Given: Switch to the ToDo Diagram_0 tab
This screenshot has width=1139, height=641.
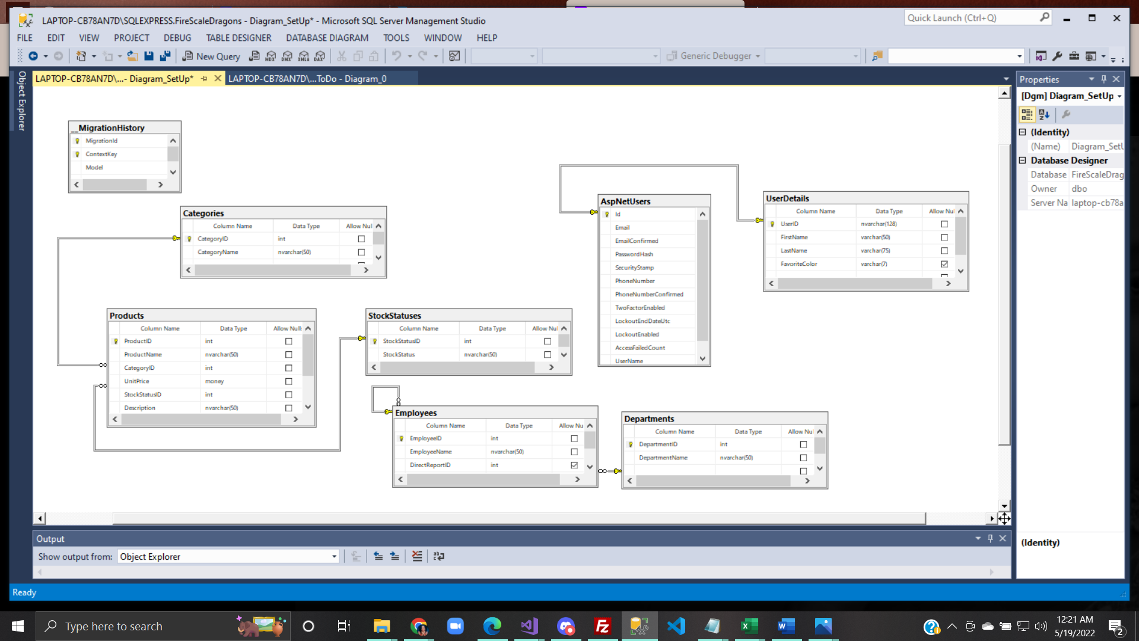Looking at the screenshot, I should 307,79.
